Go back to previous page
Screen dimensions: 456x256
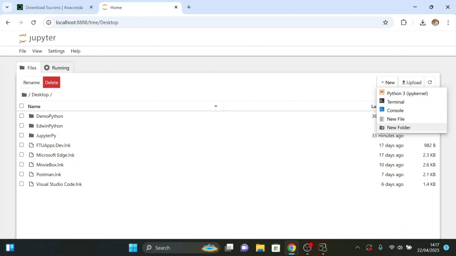tap(8, 22)
